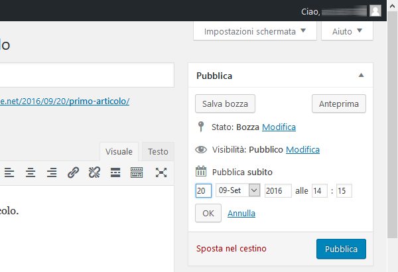Click the user avatar in admin bar
Viewport: 398px width, 272px height.
375,11
